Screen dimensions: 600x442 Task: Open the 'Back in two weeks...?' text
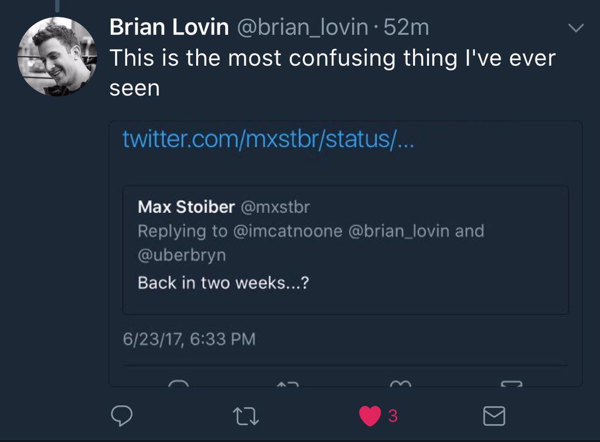(x=223, y=283)
